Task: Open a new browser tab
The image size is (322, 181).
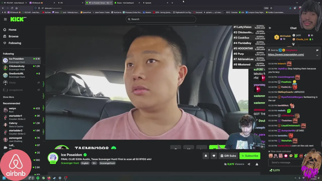Action: pyautogui.click(x=172, y=3)
